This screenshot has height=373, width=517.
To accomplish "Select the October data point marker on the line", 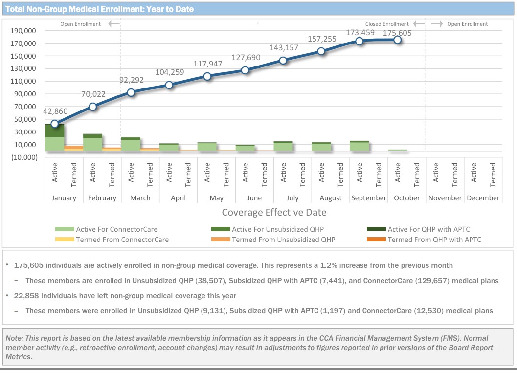I will (398, 40).
